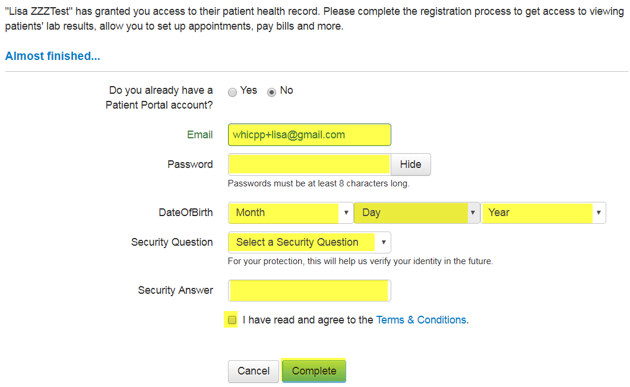Open the Terms & Conditions link
Viewport: 630px width, 387px height.
pyautogui.click(x=421, y=320)
